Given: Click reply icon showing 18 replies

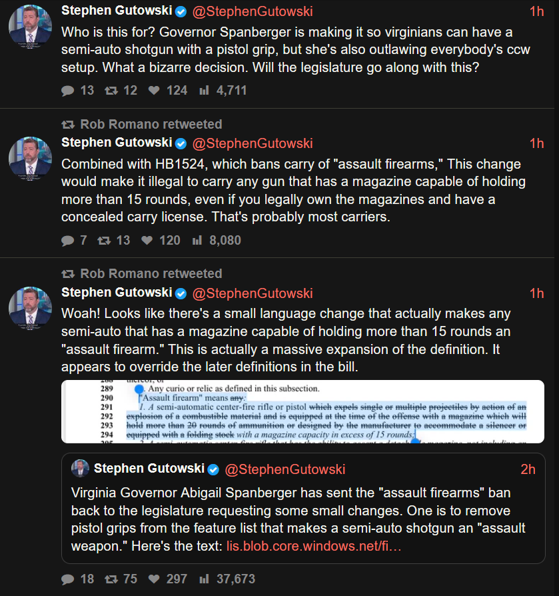Looking at the screenshot, I should 67,579.
